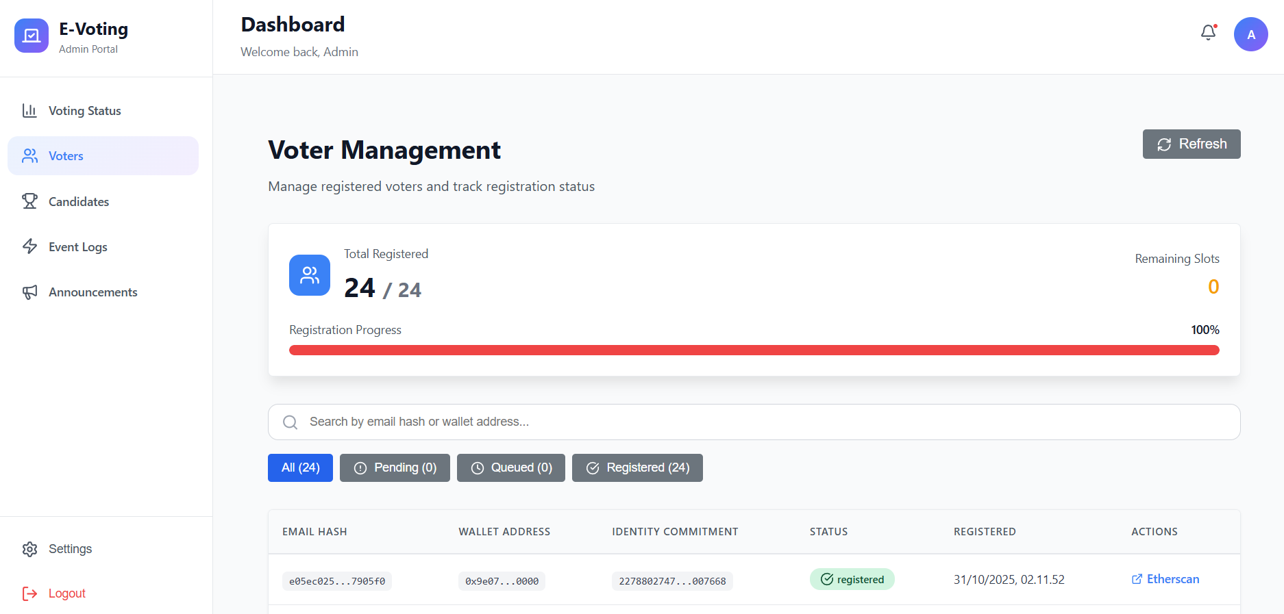
Task: Click registered date 31/10/2025, 02.11.52
Action: [x=1009, y=580]
